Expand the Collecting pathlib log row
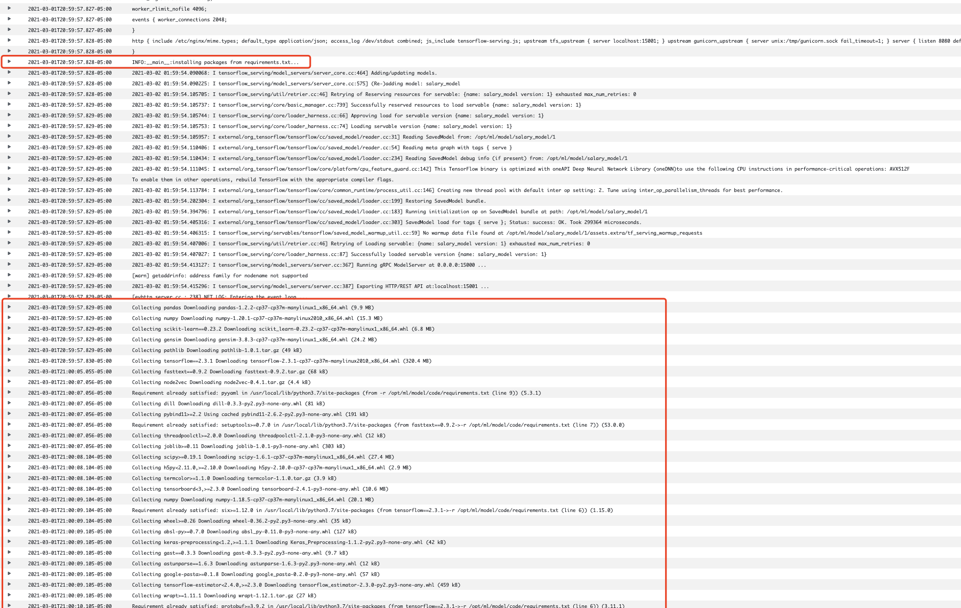 9,350
